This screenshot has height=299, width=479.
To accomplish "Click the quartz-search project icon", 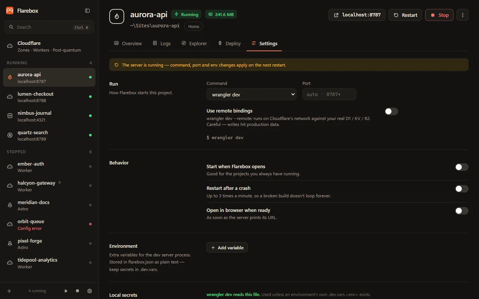I will (x=10, y=135).
